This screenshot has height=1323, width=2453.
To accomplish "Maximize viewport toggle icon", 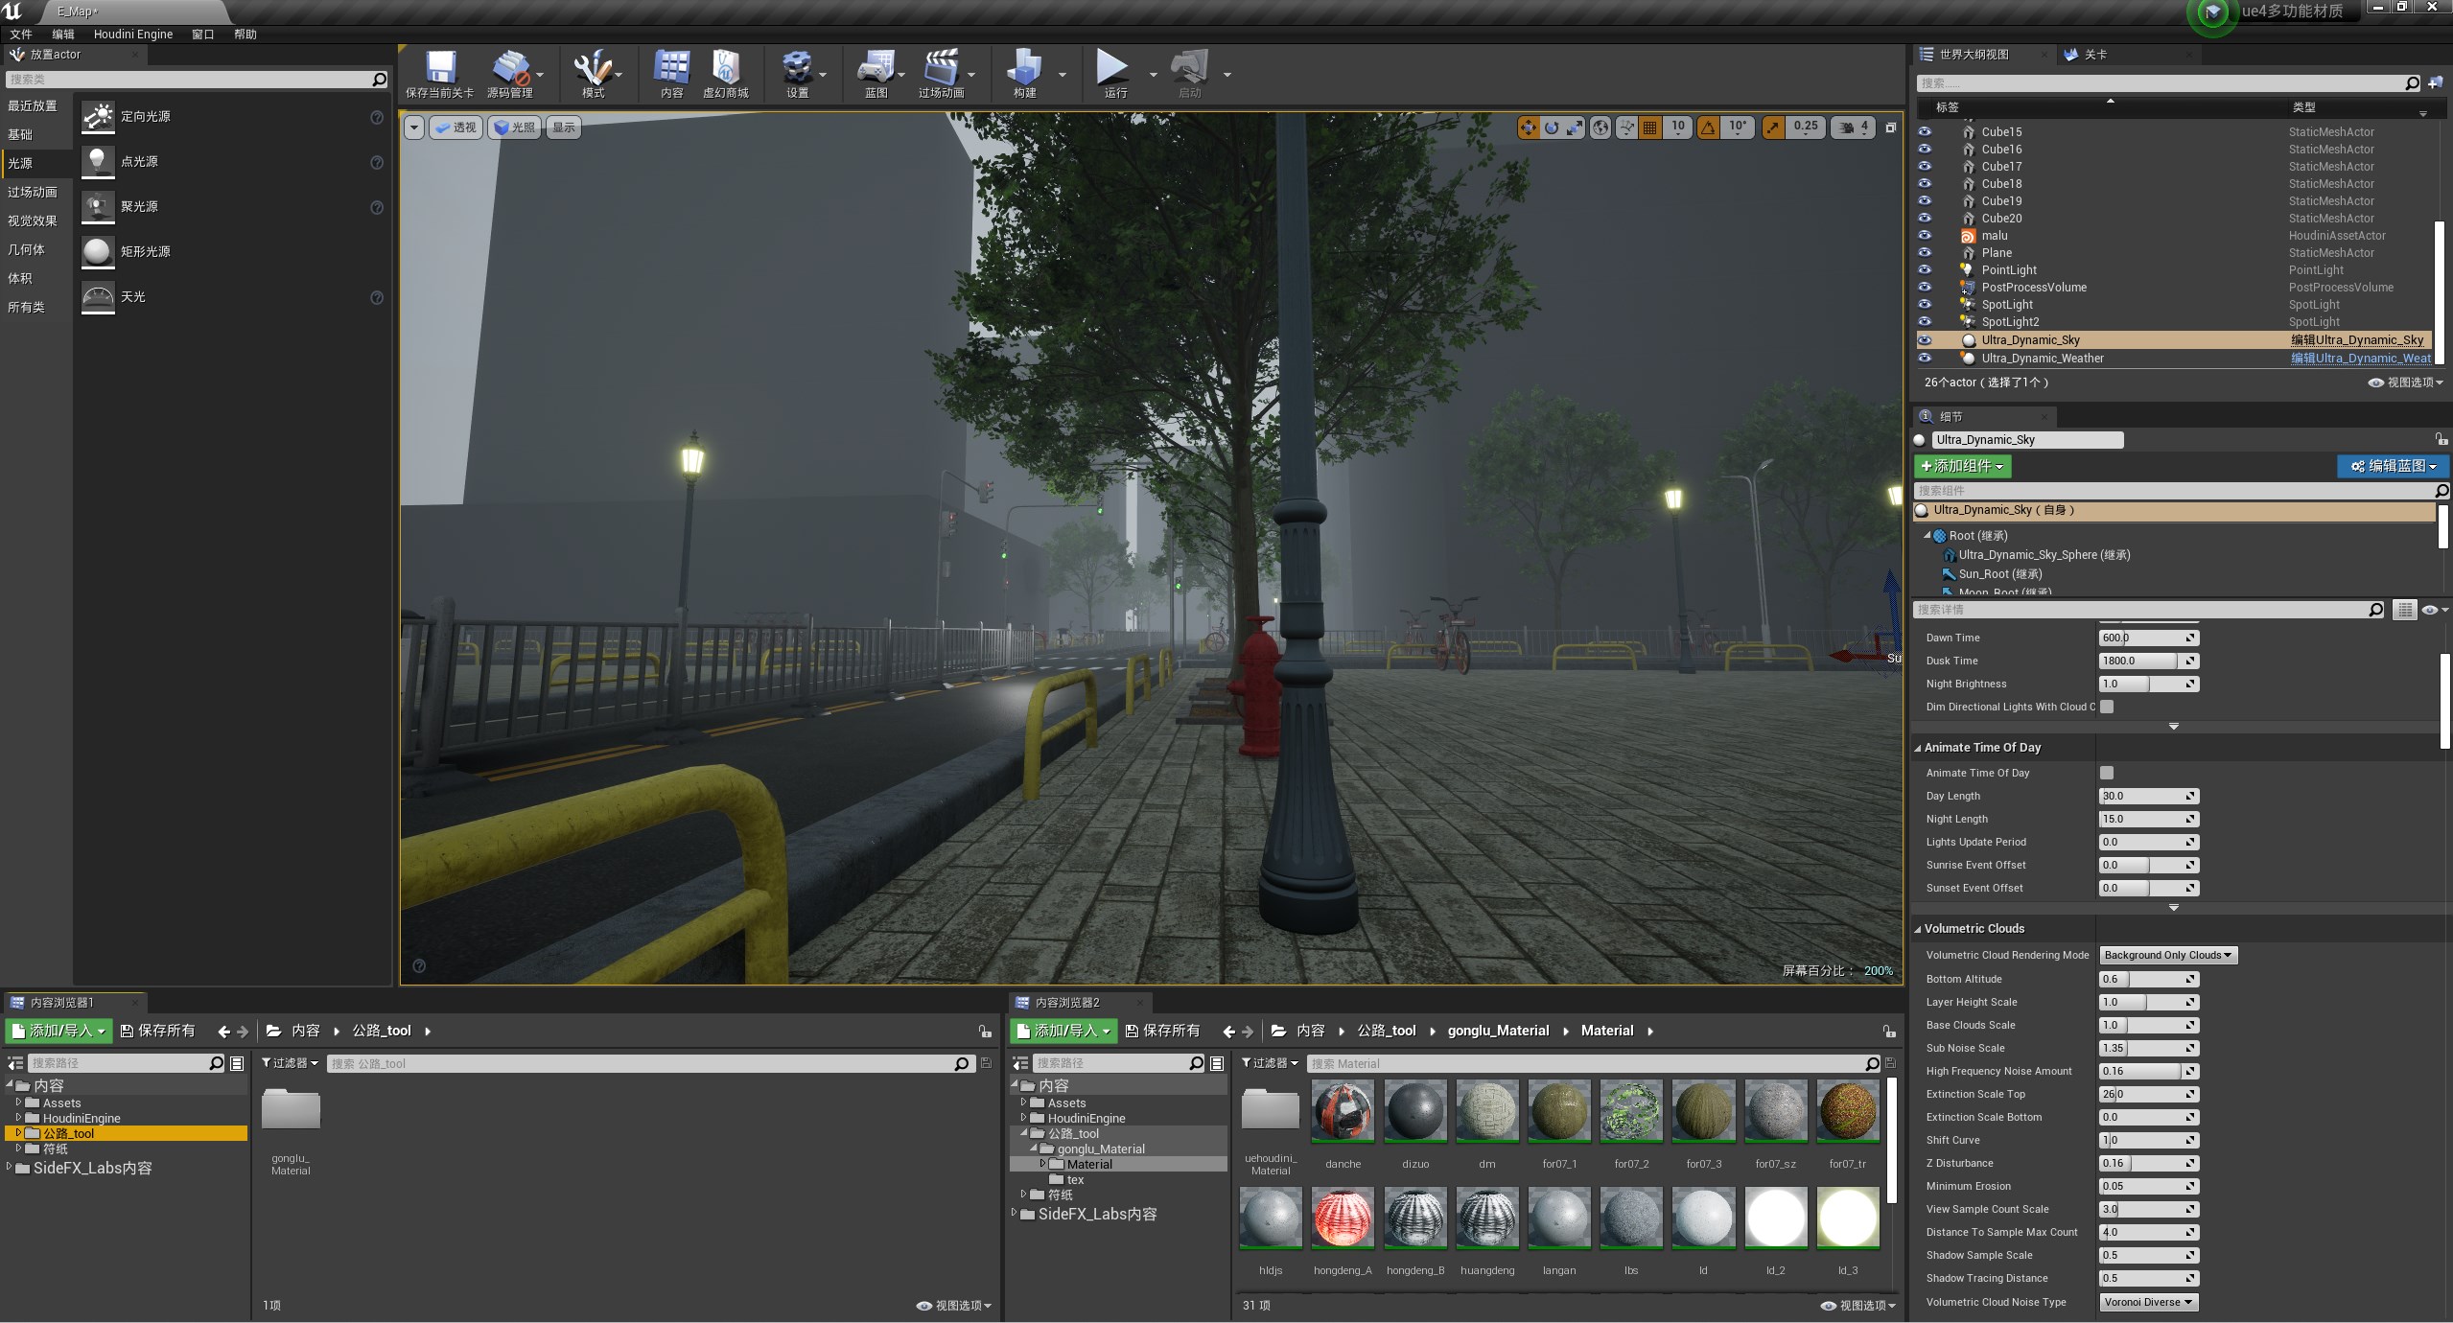I will (x=1891, y=128).
